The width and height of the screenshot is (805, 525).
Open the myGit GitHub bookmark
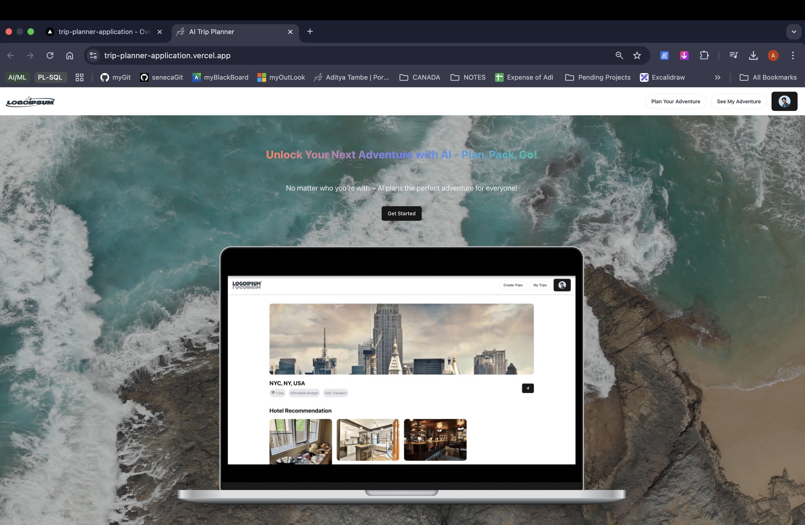(x=115, y=77)
